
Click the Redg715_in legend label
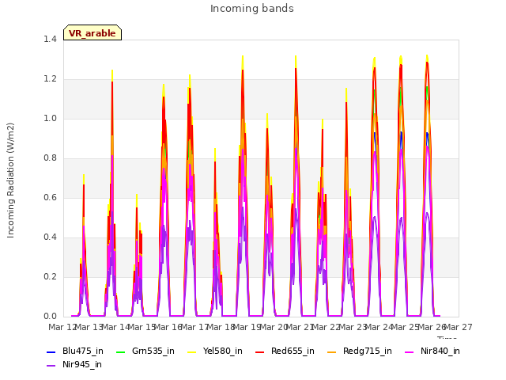click(367, 351)
